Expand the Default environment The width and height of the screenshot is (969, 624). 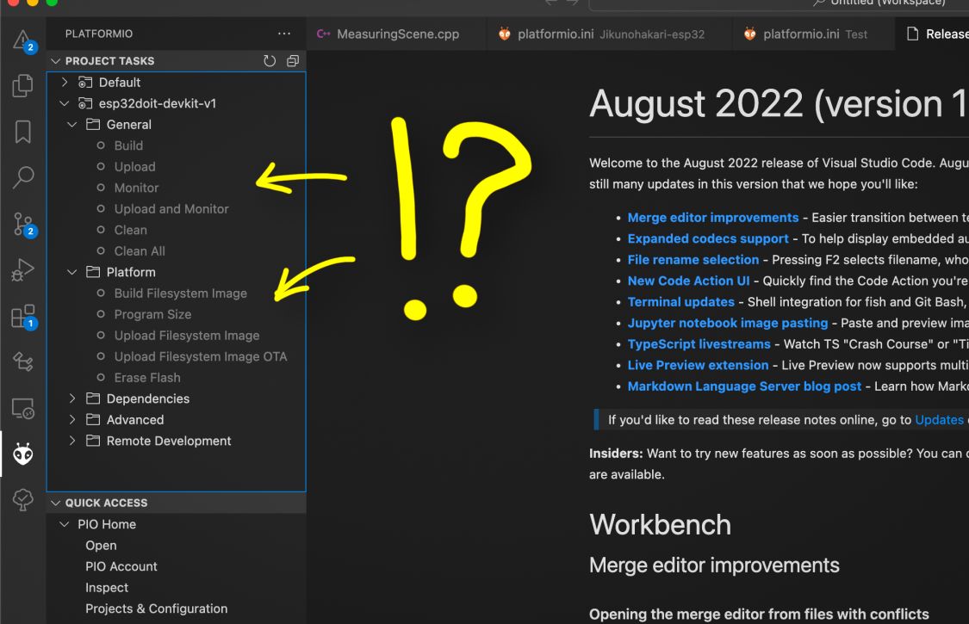pyautogui.click(x=65, y=82)
